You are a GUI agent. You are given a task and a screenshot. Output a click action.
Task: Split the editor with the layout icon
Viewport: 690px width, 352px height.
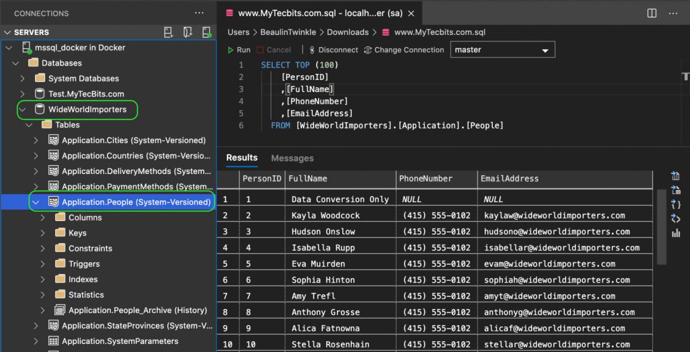tap(652, 13)
